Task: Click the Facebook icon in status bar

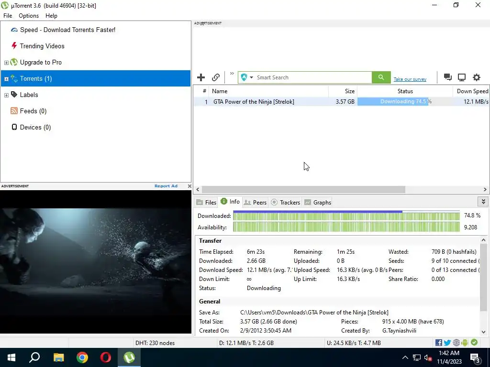Action: pos(438,343)
